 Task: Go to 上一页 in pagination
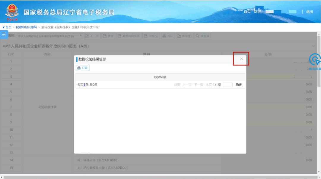point(187,85)
